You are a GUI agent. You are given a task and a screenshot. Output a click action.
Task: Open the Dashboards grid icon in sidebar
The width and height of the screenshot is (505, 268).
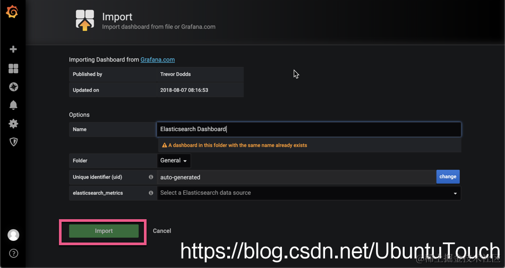[13, 68]
